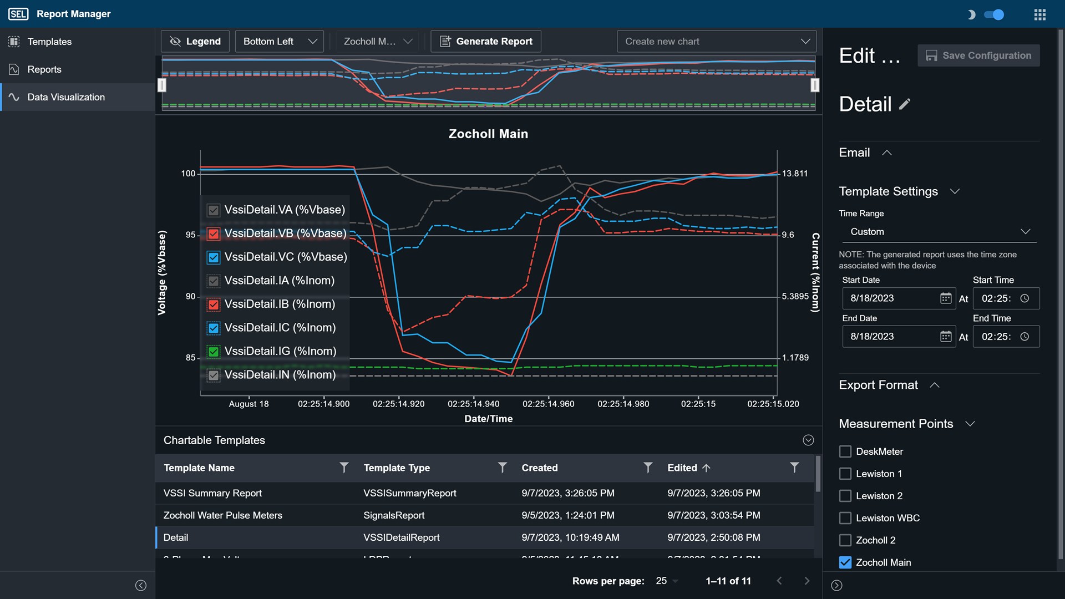Collapse Chartable Templates with circled chevron

coord(808,440)
